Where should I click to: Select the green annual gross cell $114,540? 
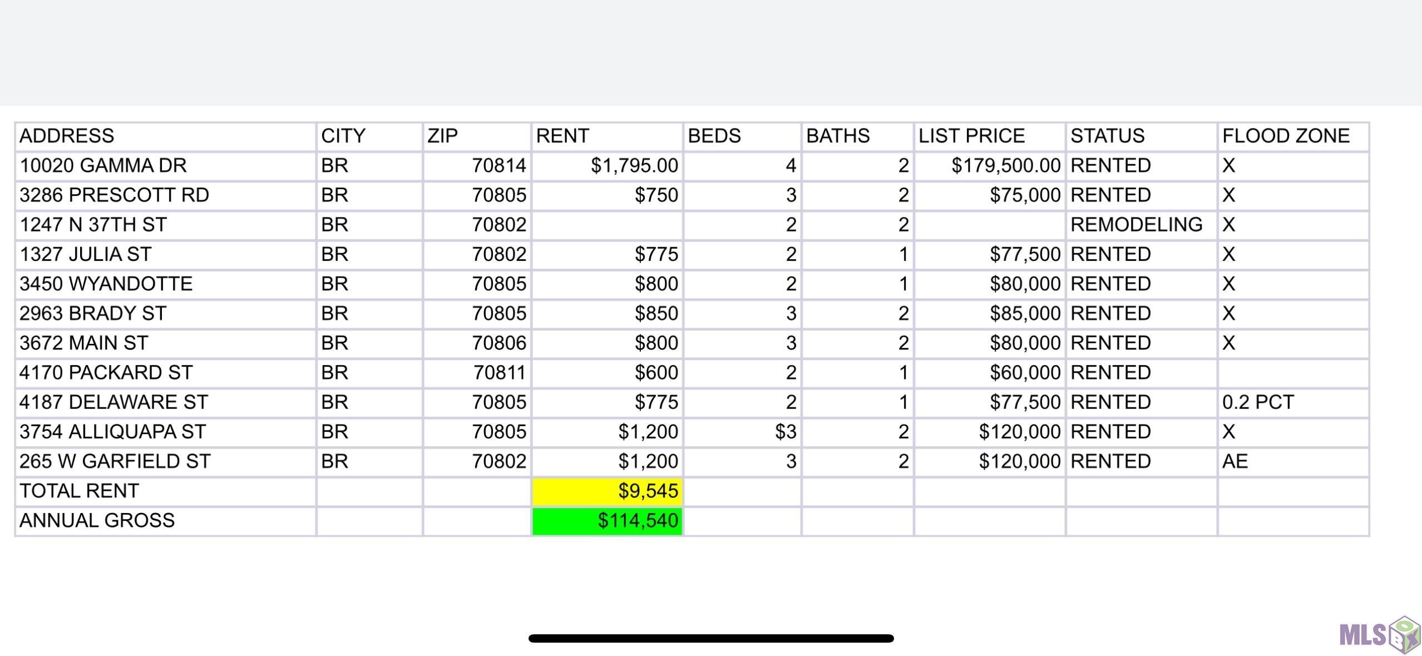click(607, 521)
